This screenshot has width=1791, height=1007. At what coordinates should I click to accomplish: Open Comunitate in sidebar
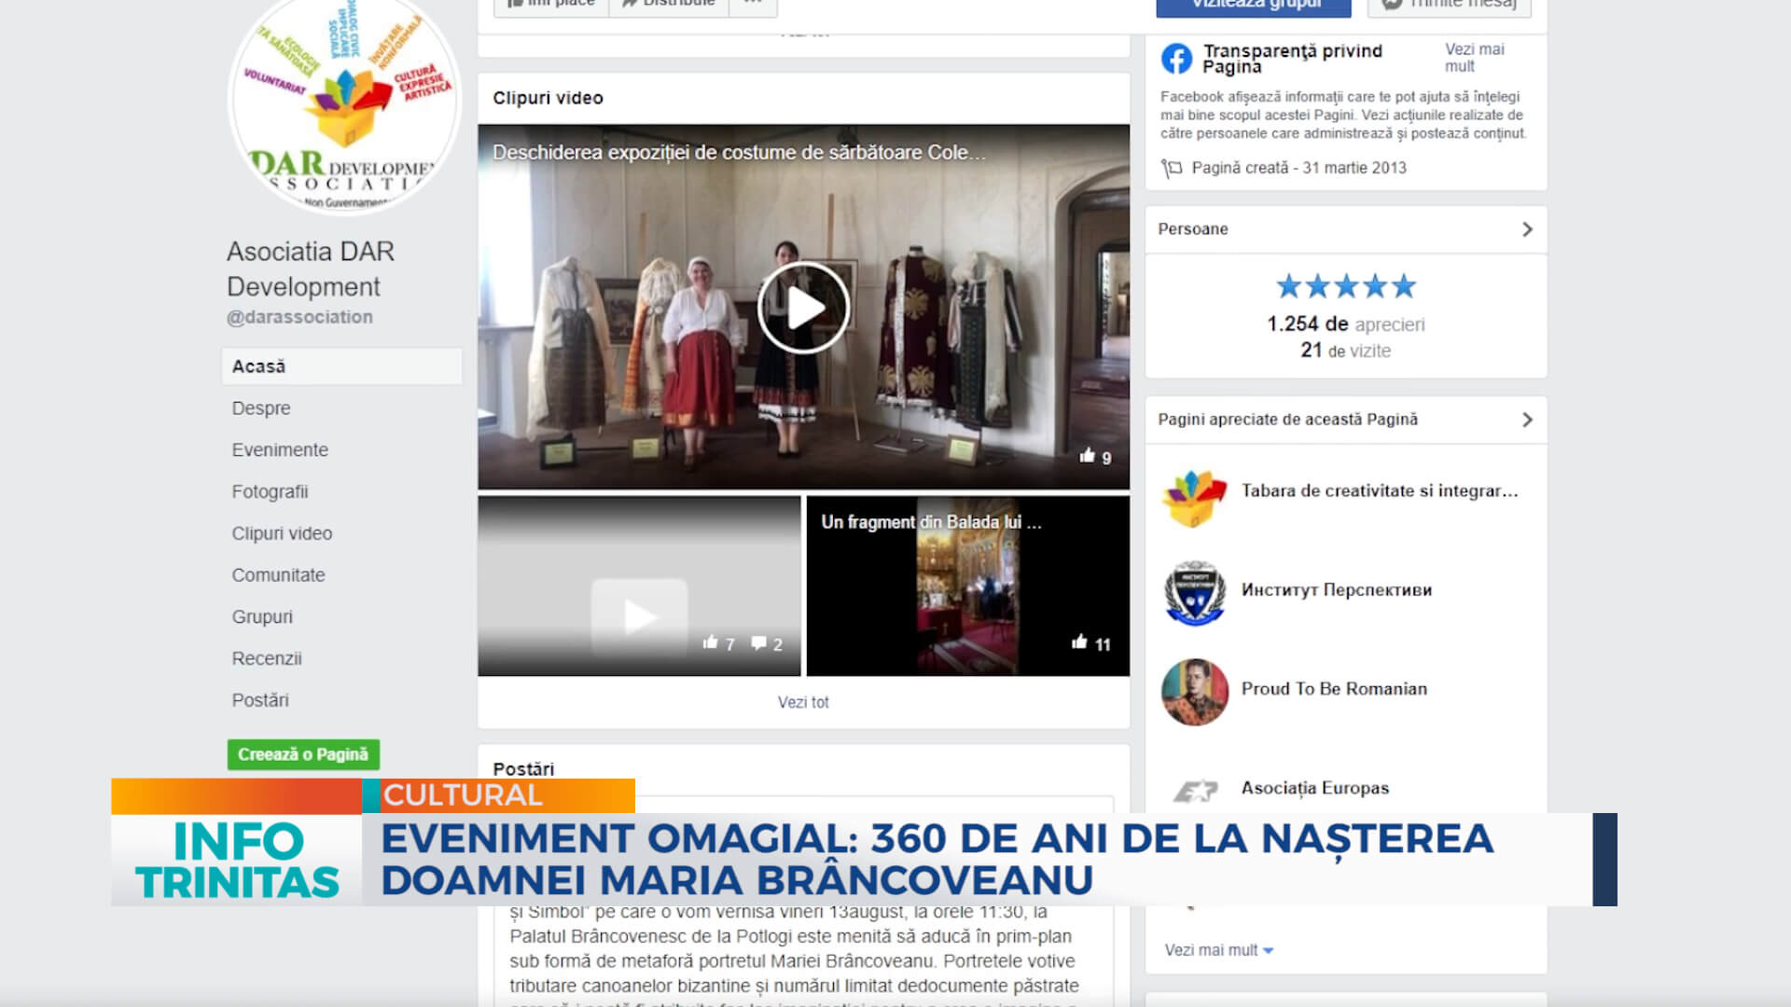[x=278, y=575]
